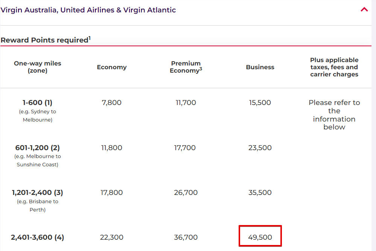376x251 pixels.
Task: Select the Reward Points required heading
Action: pos(46,40)
